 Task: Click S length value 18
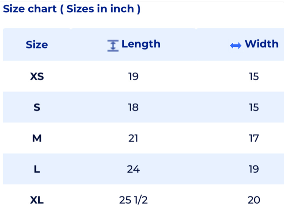(x=133, y=107)
